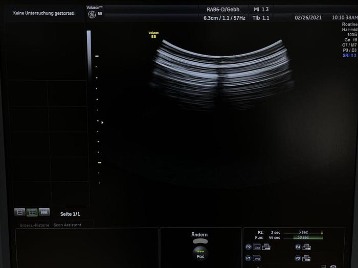This screenshot has width=358, height=268.
Task: Click the 'Keine Untersuchung gestartet!' message
Action: click(x=44, y=13)
